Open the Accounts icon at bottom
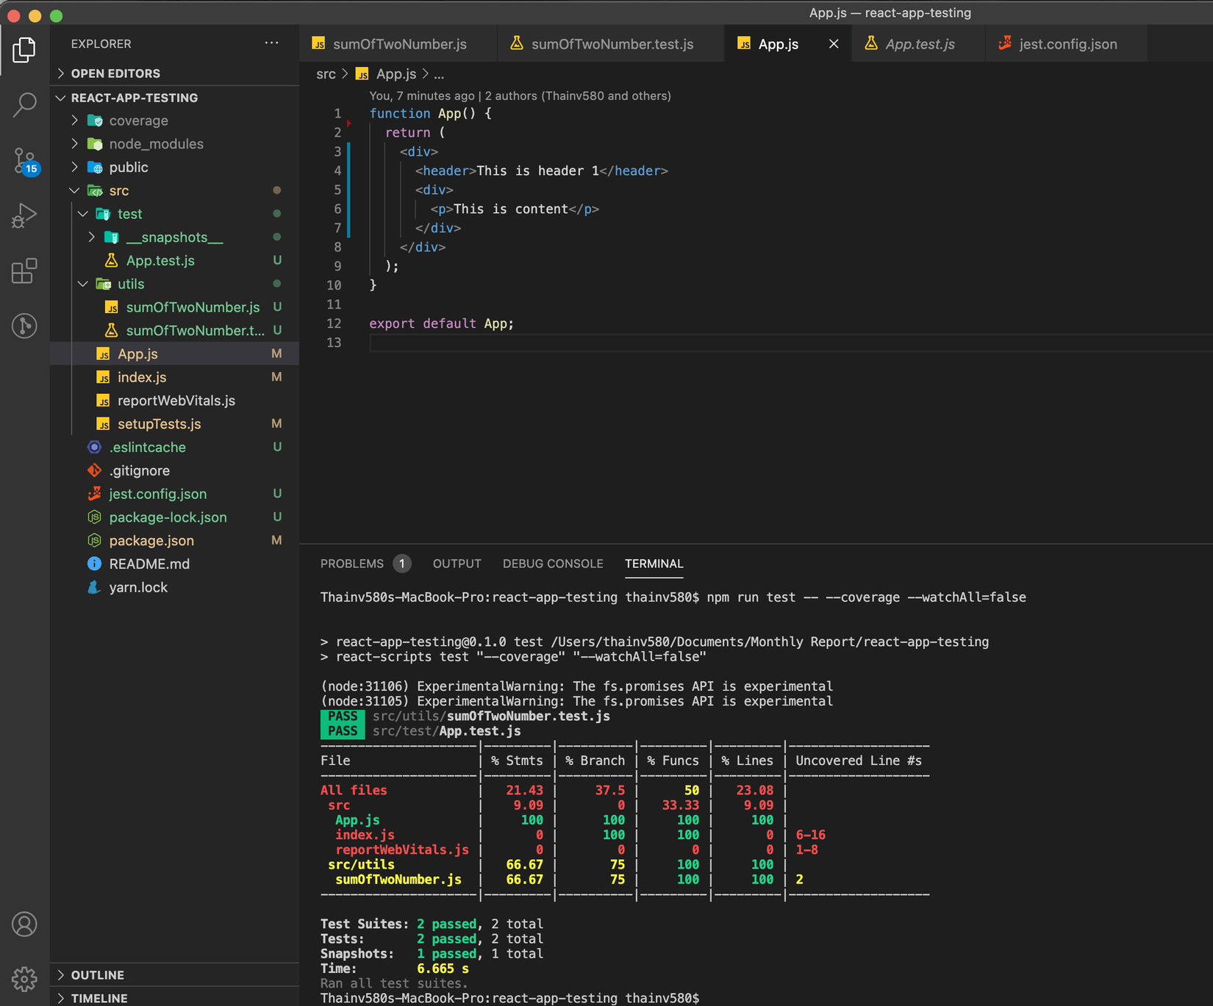Image resolution: width=1213 pixels, height=1006 pixels. click(x=24, y=924)
